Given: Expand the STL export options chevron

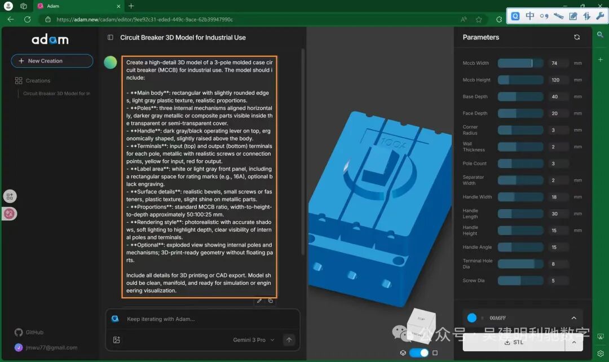Looking at the screenshot, I should [574, 342].
